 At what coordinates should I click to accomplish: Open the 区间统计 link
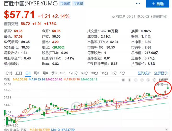pos(144,73)
